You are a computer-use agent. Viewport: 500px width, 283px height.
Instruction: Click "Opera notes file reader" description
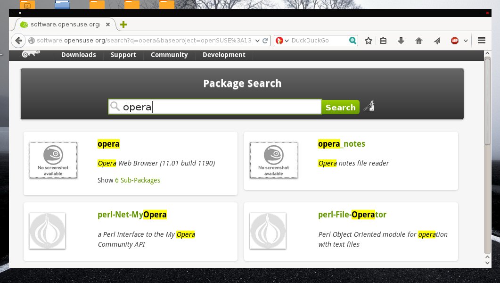pyautogui.click(x=353, y=163)
